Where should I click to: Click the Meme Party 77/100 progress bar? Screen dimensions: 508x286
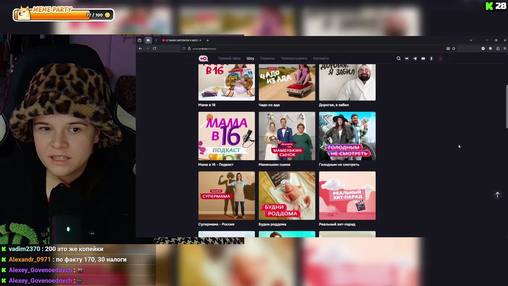tap(63, 15)
